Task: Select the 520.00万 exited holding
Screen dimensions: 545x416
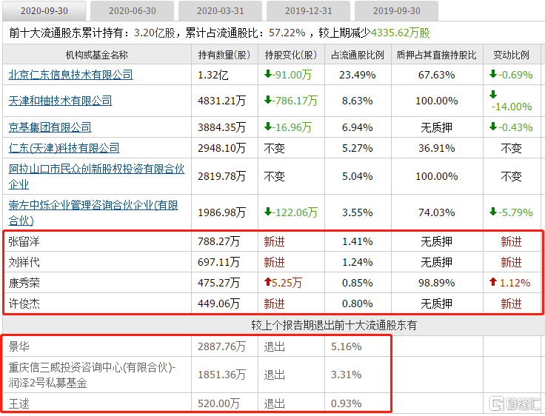Action: click(x=219, y=404)
